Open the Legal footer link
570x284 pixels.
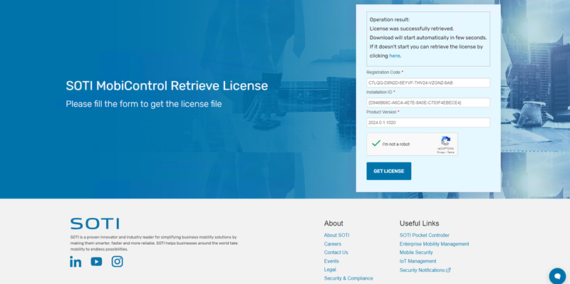tap(330, 270)
